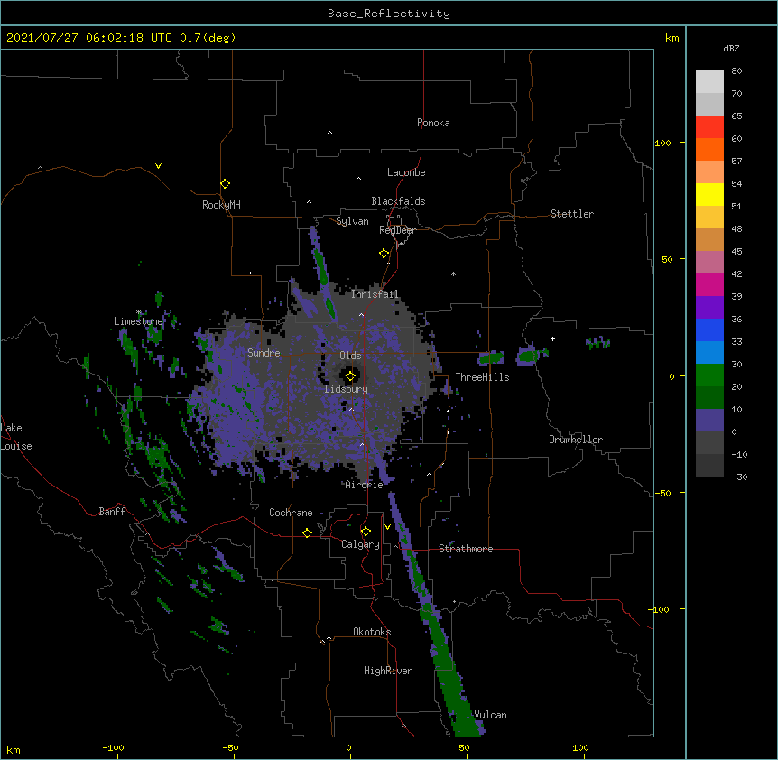This screenshot has width=778, height=760.
Task: Click the Olds town label
Action: pos(350,356)
